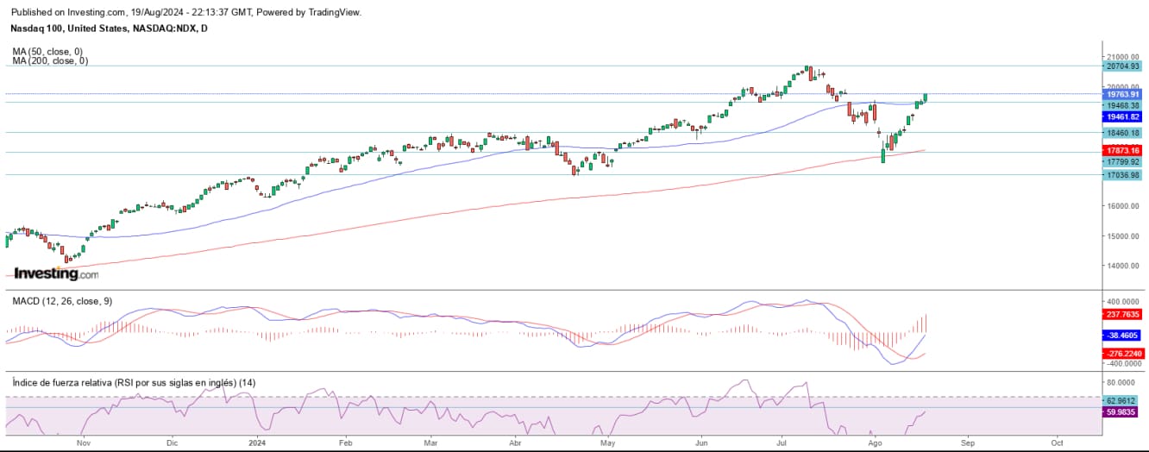
Task: Click the 17799.92 price level tag
Action: pyautogui.click(x=1123, y=161)
